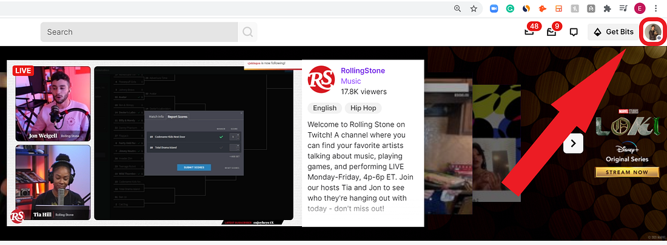Screen dimensions: 667x245
Task: Open the Whispers chat bubble icon
Action: [x=574, y=32]
